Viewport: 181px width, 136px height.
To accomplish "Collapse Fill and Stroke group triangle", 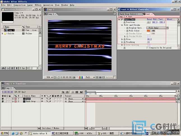I will coord(122,25).
